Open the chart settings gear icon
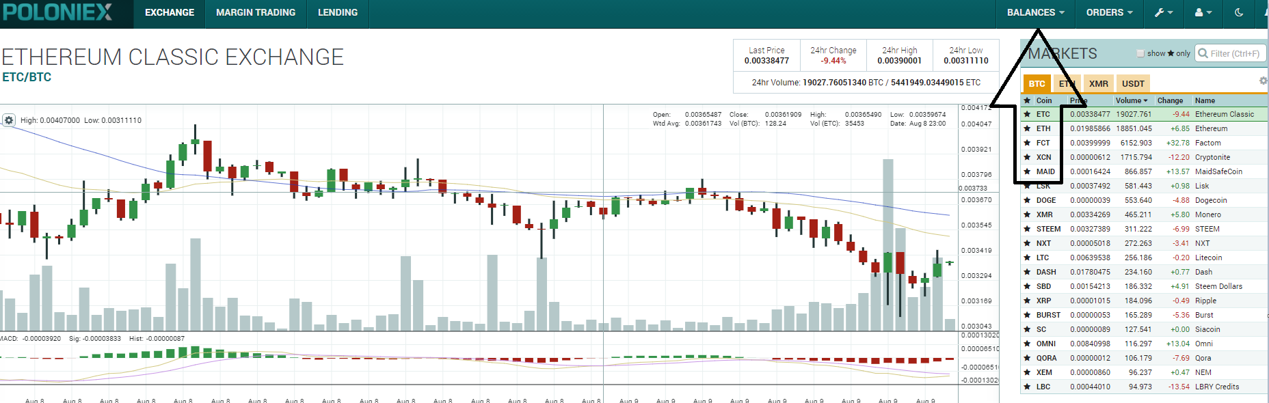Screen dimensions: 1269x403 coord(9,120)
